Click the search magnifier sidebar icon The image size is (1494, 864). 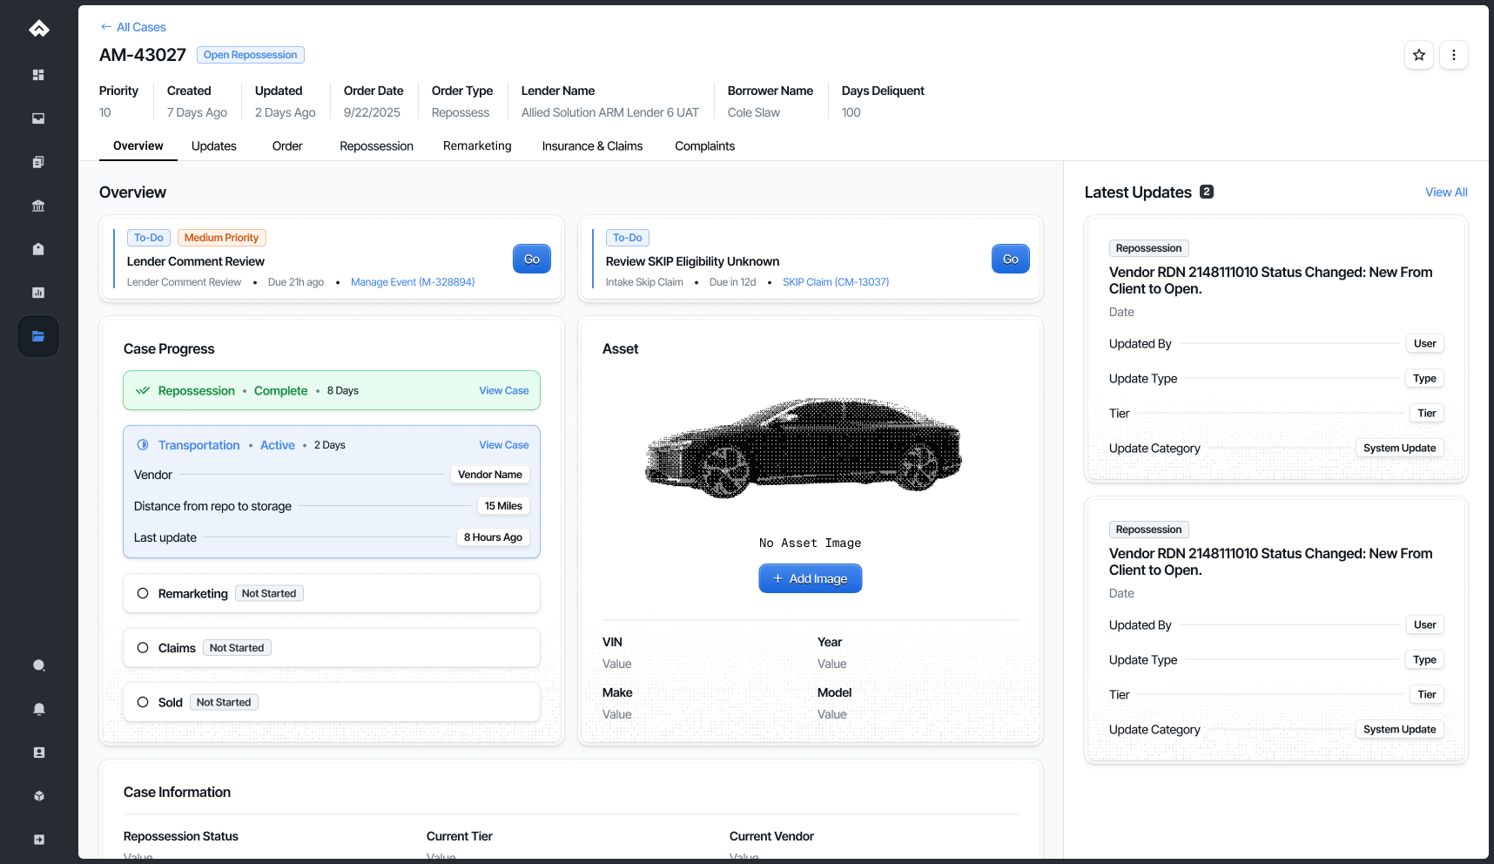pos(38,665)
